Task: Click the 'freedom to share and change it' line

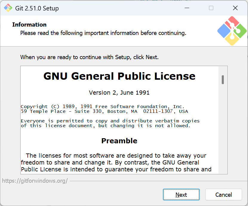Action: tap(110, 162)
